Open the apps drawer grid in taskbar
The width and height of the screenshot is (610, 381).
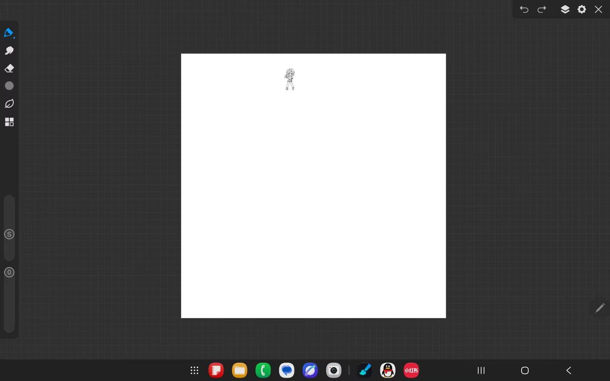(x=194, y=370)
